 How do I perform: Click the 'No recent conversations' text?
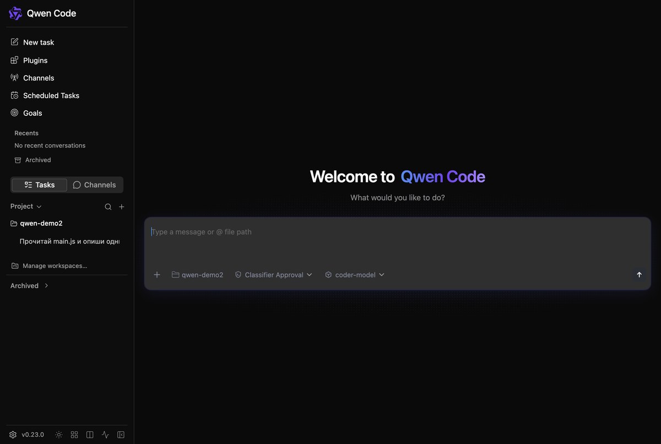[x=50, y=145]
